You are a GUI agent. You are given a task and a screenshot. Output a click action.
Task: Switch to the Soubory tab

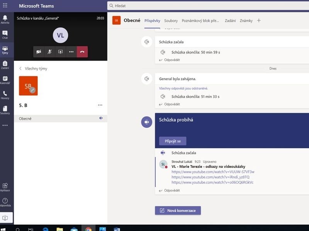pos(171,21)
